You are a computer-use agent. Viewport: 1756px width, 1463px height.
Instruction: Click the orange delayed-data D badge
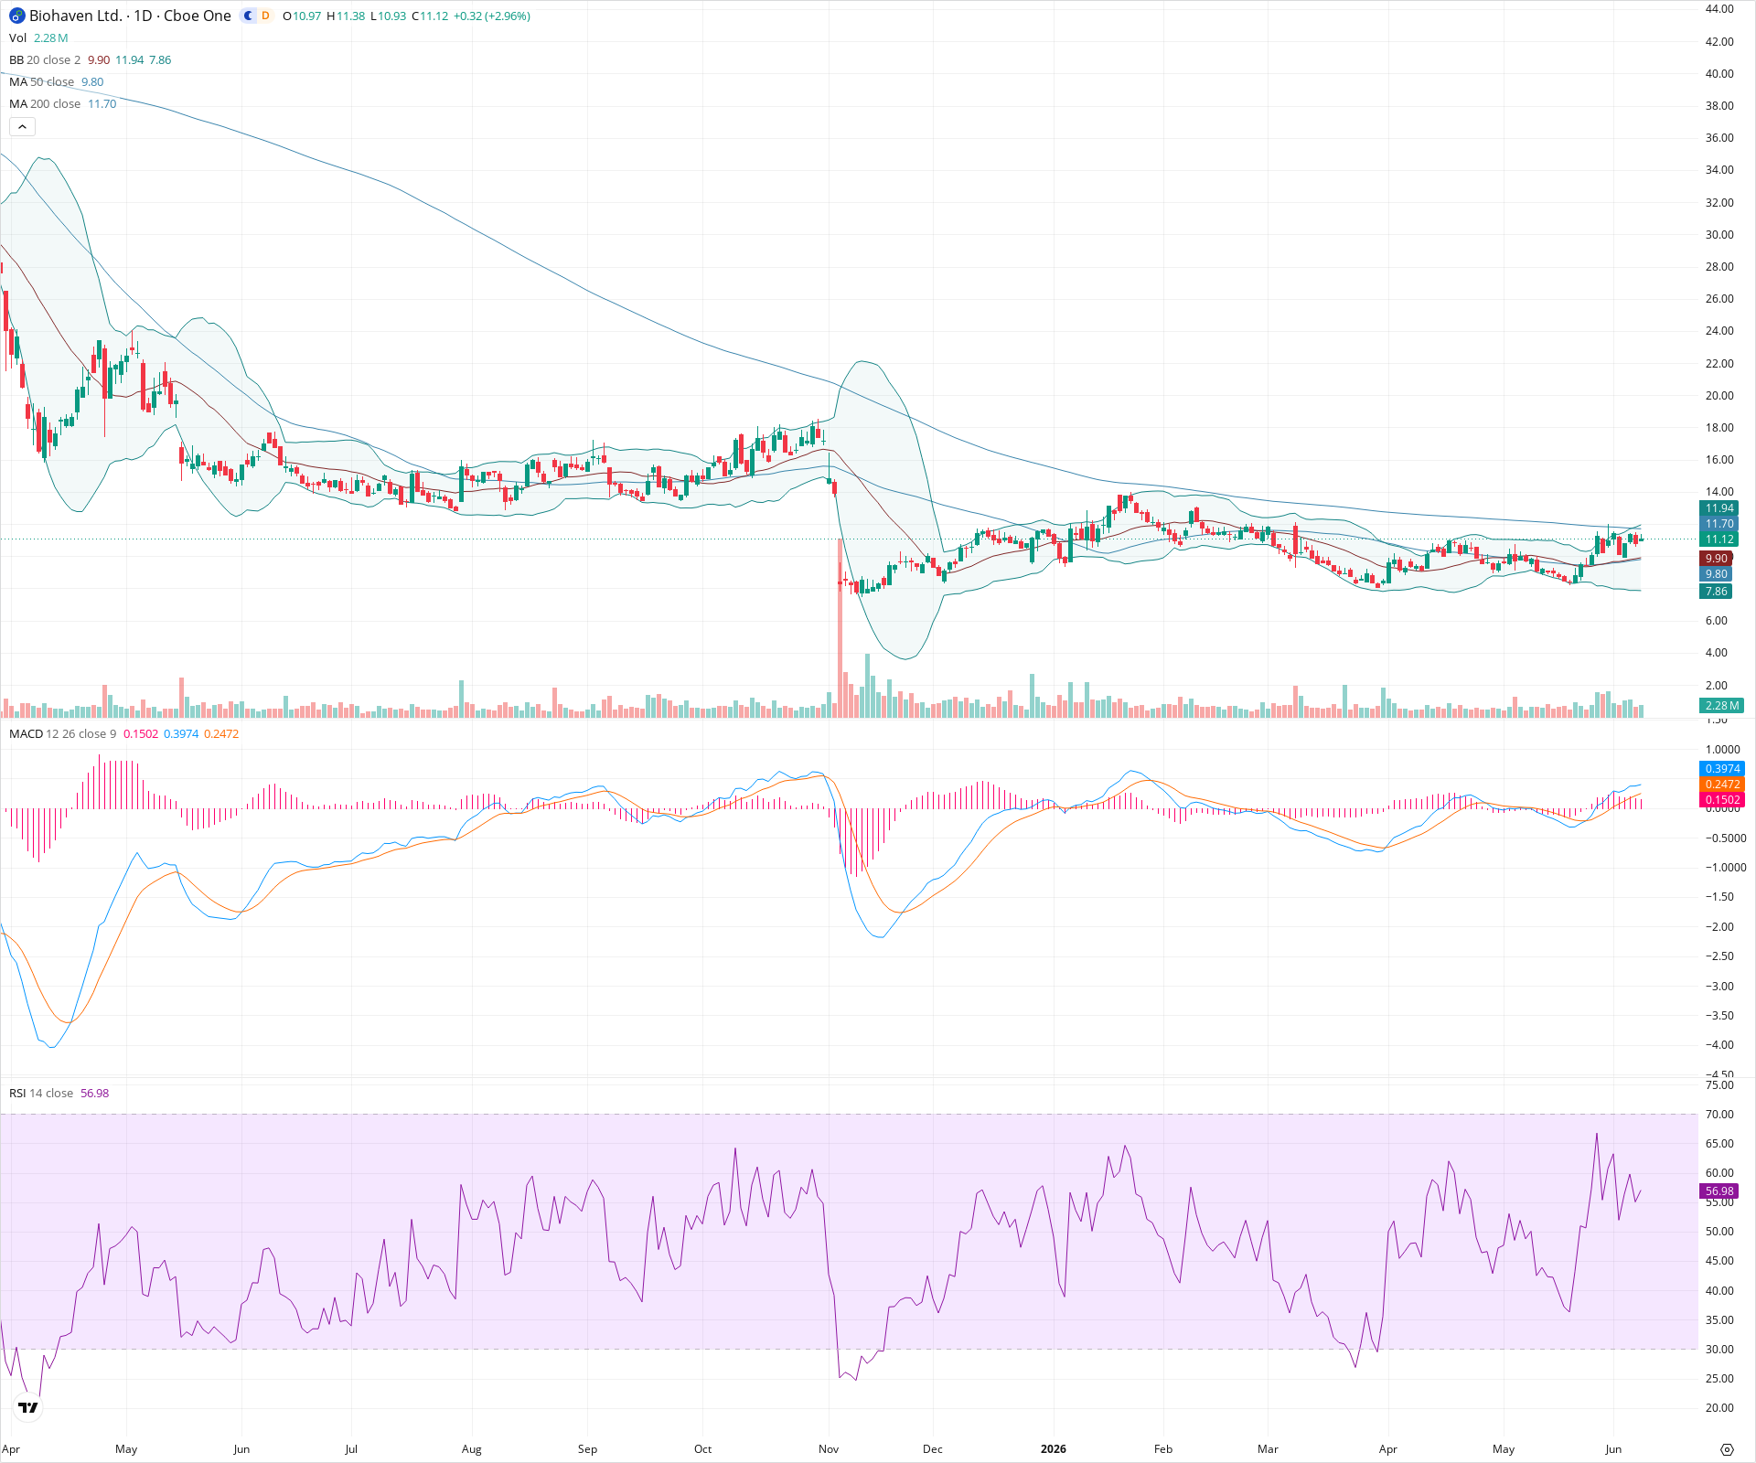[265, 16]
